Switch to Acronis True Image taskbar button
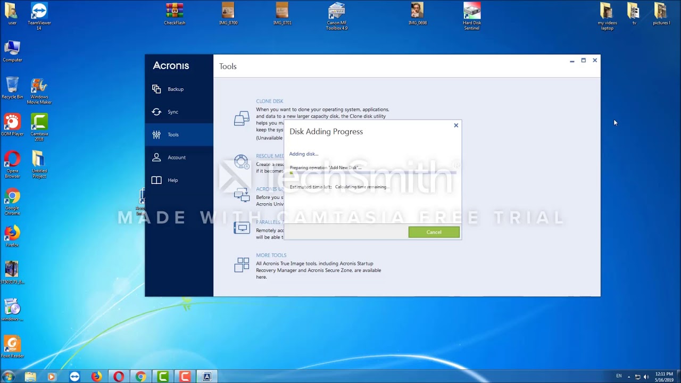Image resolution: width=681 pixels, height=383 pixels. pyautogui.click(x=207, y=377)
